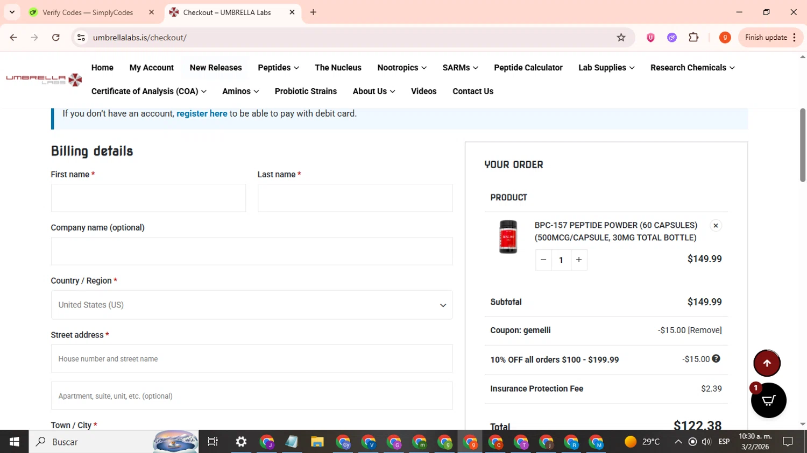Expand the Peptides menu
Screen dimensions: 807x453
click(278, 68)
